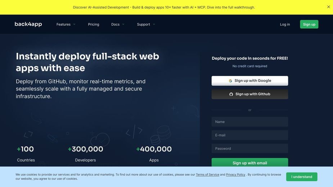This screenshot has height=187, width=333.
Task: Focus the Password input field
Action: 250,149
